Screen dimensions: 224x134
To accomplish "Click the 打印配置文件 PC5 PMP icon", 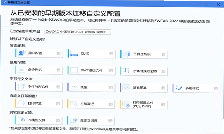I will click(x=126, y=104).
